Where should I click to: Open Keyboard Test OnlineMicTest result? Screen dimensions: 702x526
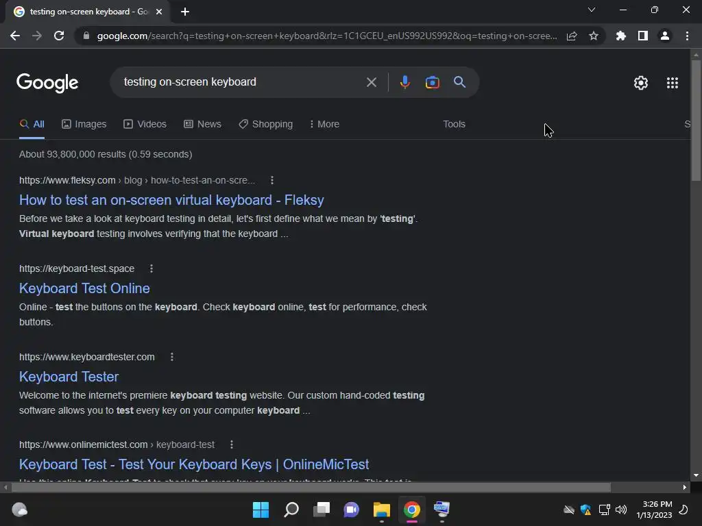point(194,464)
